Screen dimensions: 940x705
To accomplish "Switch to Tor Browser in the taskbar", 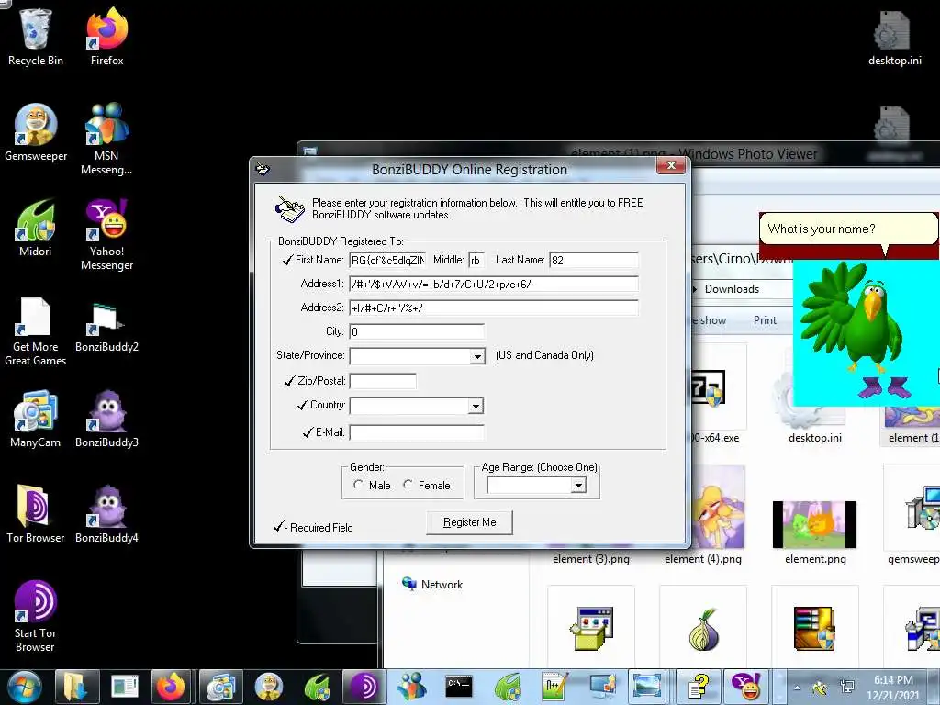I will click(x=364, y=687).
